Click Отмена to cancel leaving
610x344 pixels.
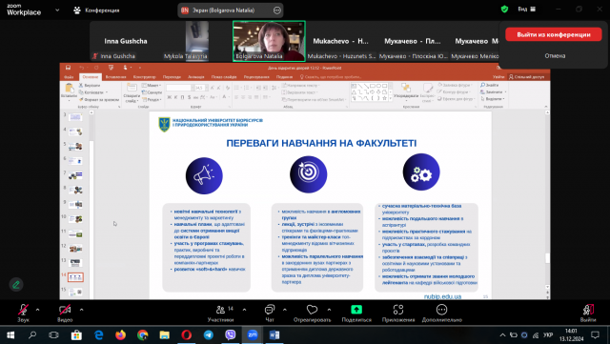click(x=555, y=55)
